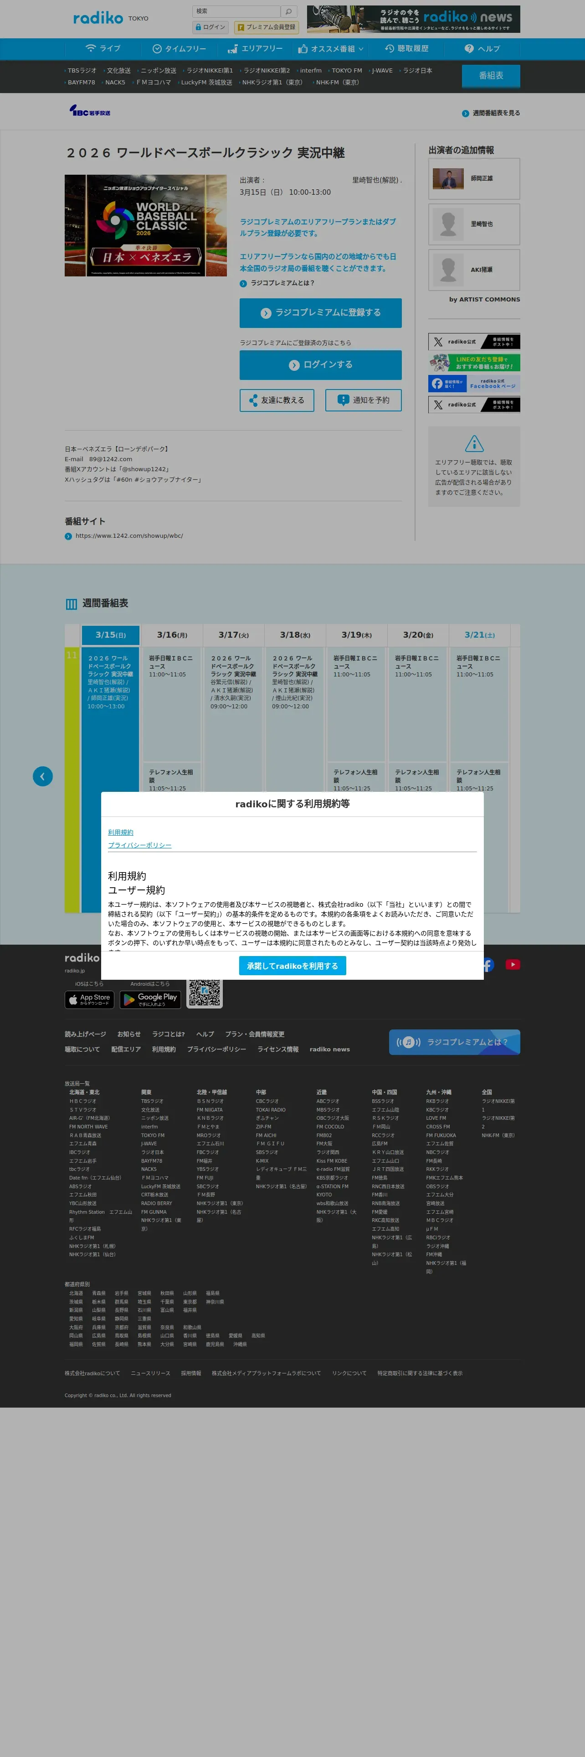The width and height of the screenshot is (585, 1757).
Task: Open the ラジコプレミアムとは？ link above the register button
Action: (x=277, y=283)
